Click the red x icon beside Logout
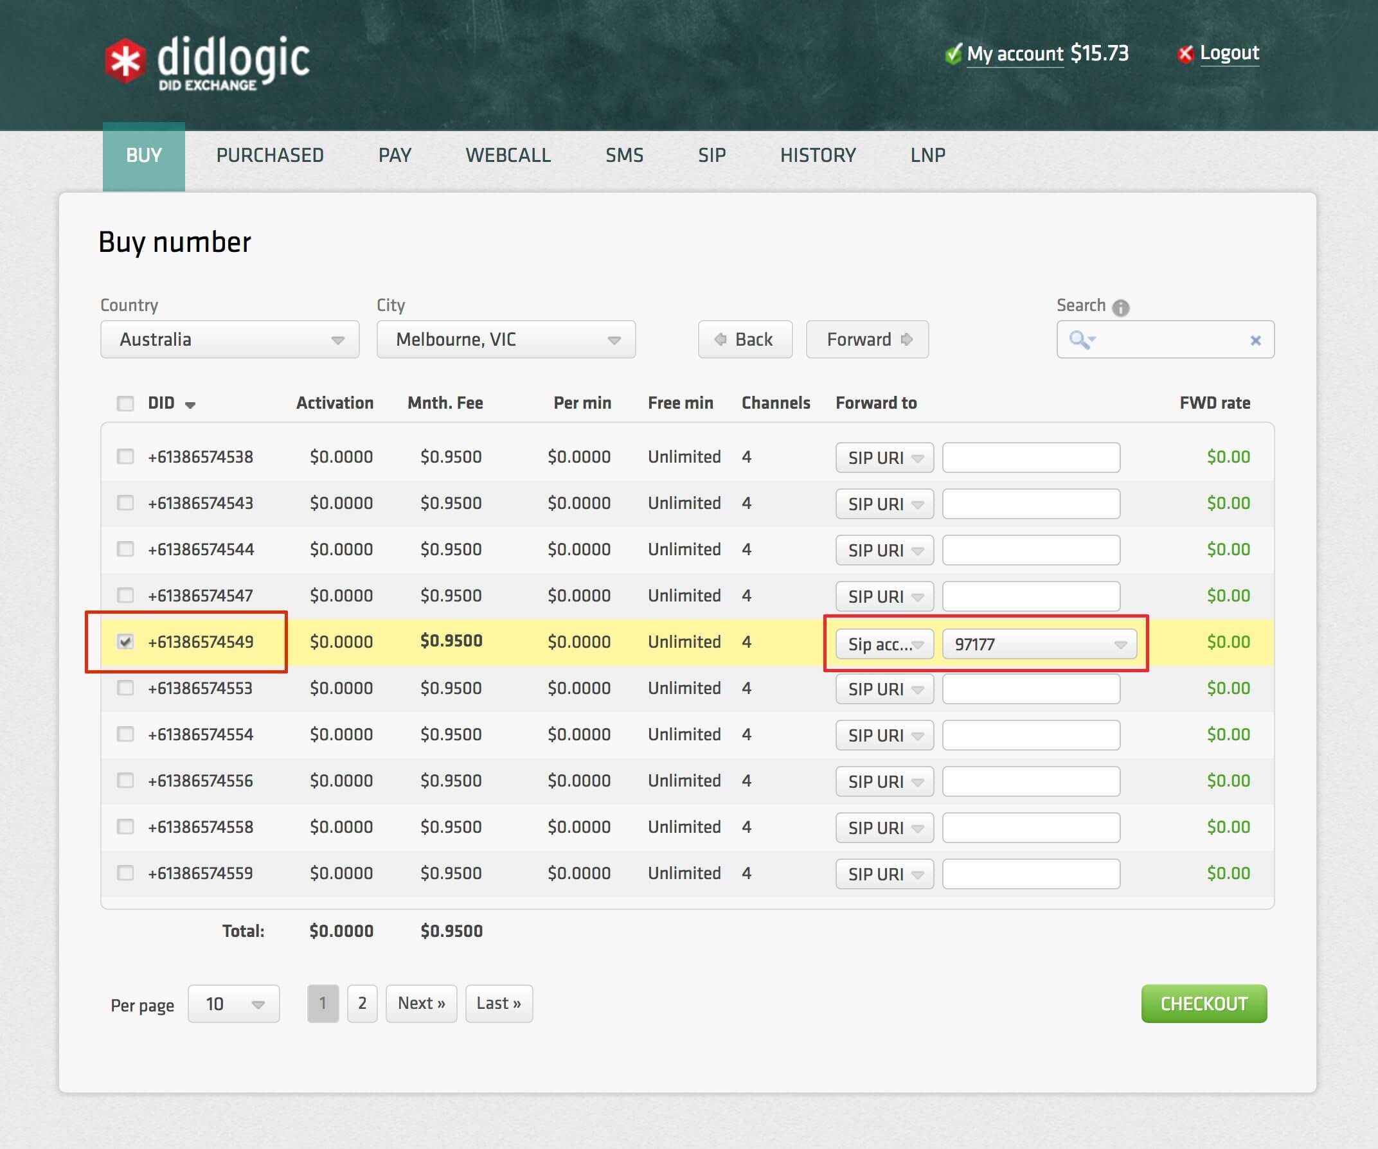Image resolution: width=1378 pixels, height=1149 pixels. [1185, 54]
